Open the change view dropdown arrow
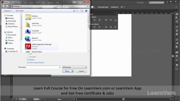The height and width of the screenshot is (101, 180). point(77,11)
